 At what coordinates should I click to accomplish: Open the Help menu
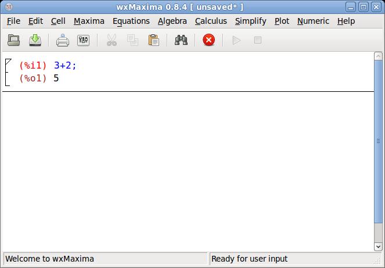(x=346, y=21)
